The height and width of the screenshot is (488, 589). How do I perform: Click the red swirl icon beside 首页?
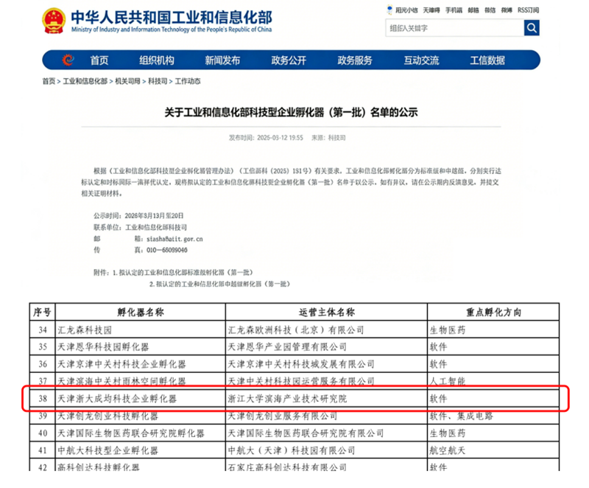point(68,60)
